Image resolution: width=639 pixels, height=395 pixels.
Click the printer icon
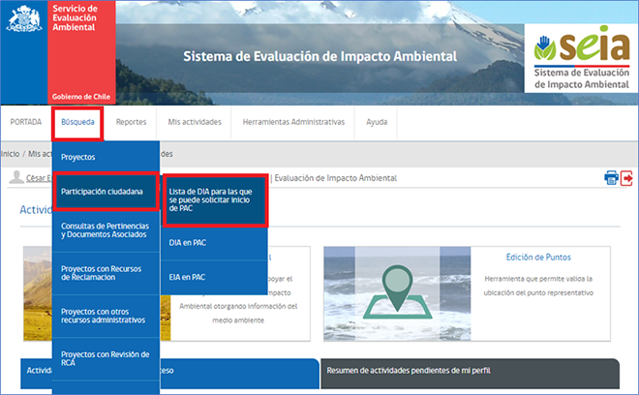611,177
